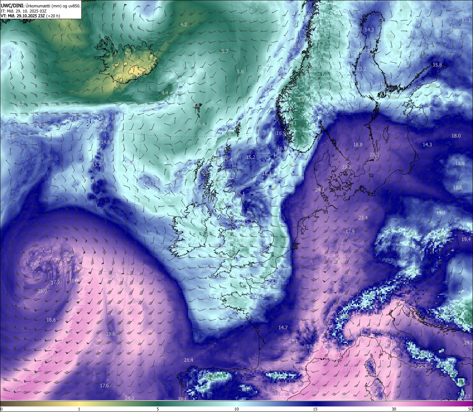Click the 24.3 value label
The image size is (473, 412).
(x=129, y=398)
